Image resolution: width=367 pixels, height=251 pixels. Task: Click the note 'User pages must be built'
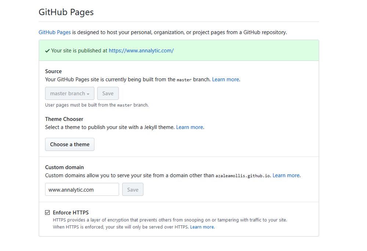pyautogui.click(x=97, y=105)
